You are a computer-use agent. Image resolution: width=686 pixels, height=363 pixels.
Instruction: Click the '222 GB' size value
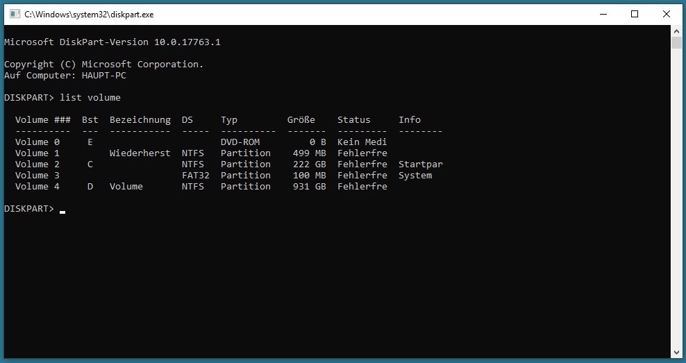309,164
